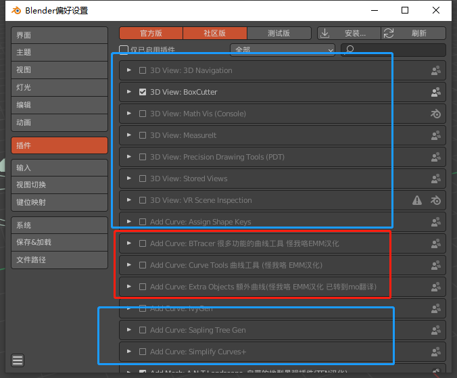
Task: Click Blender logo icon on VR Scene Inspection row
Action: 436,200
